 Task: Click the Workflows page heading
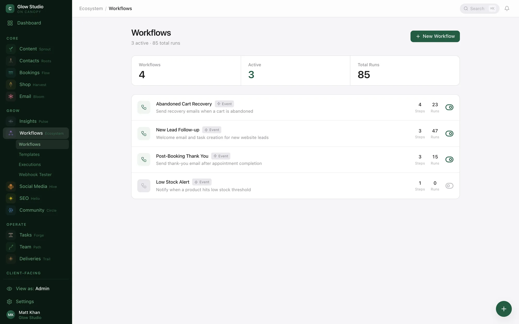(x=151, y=33)
